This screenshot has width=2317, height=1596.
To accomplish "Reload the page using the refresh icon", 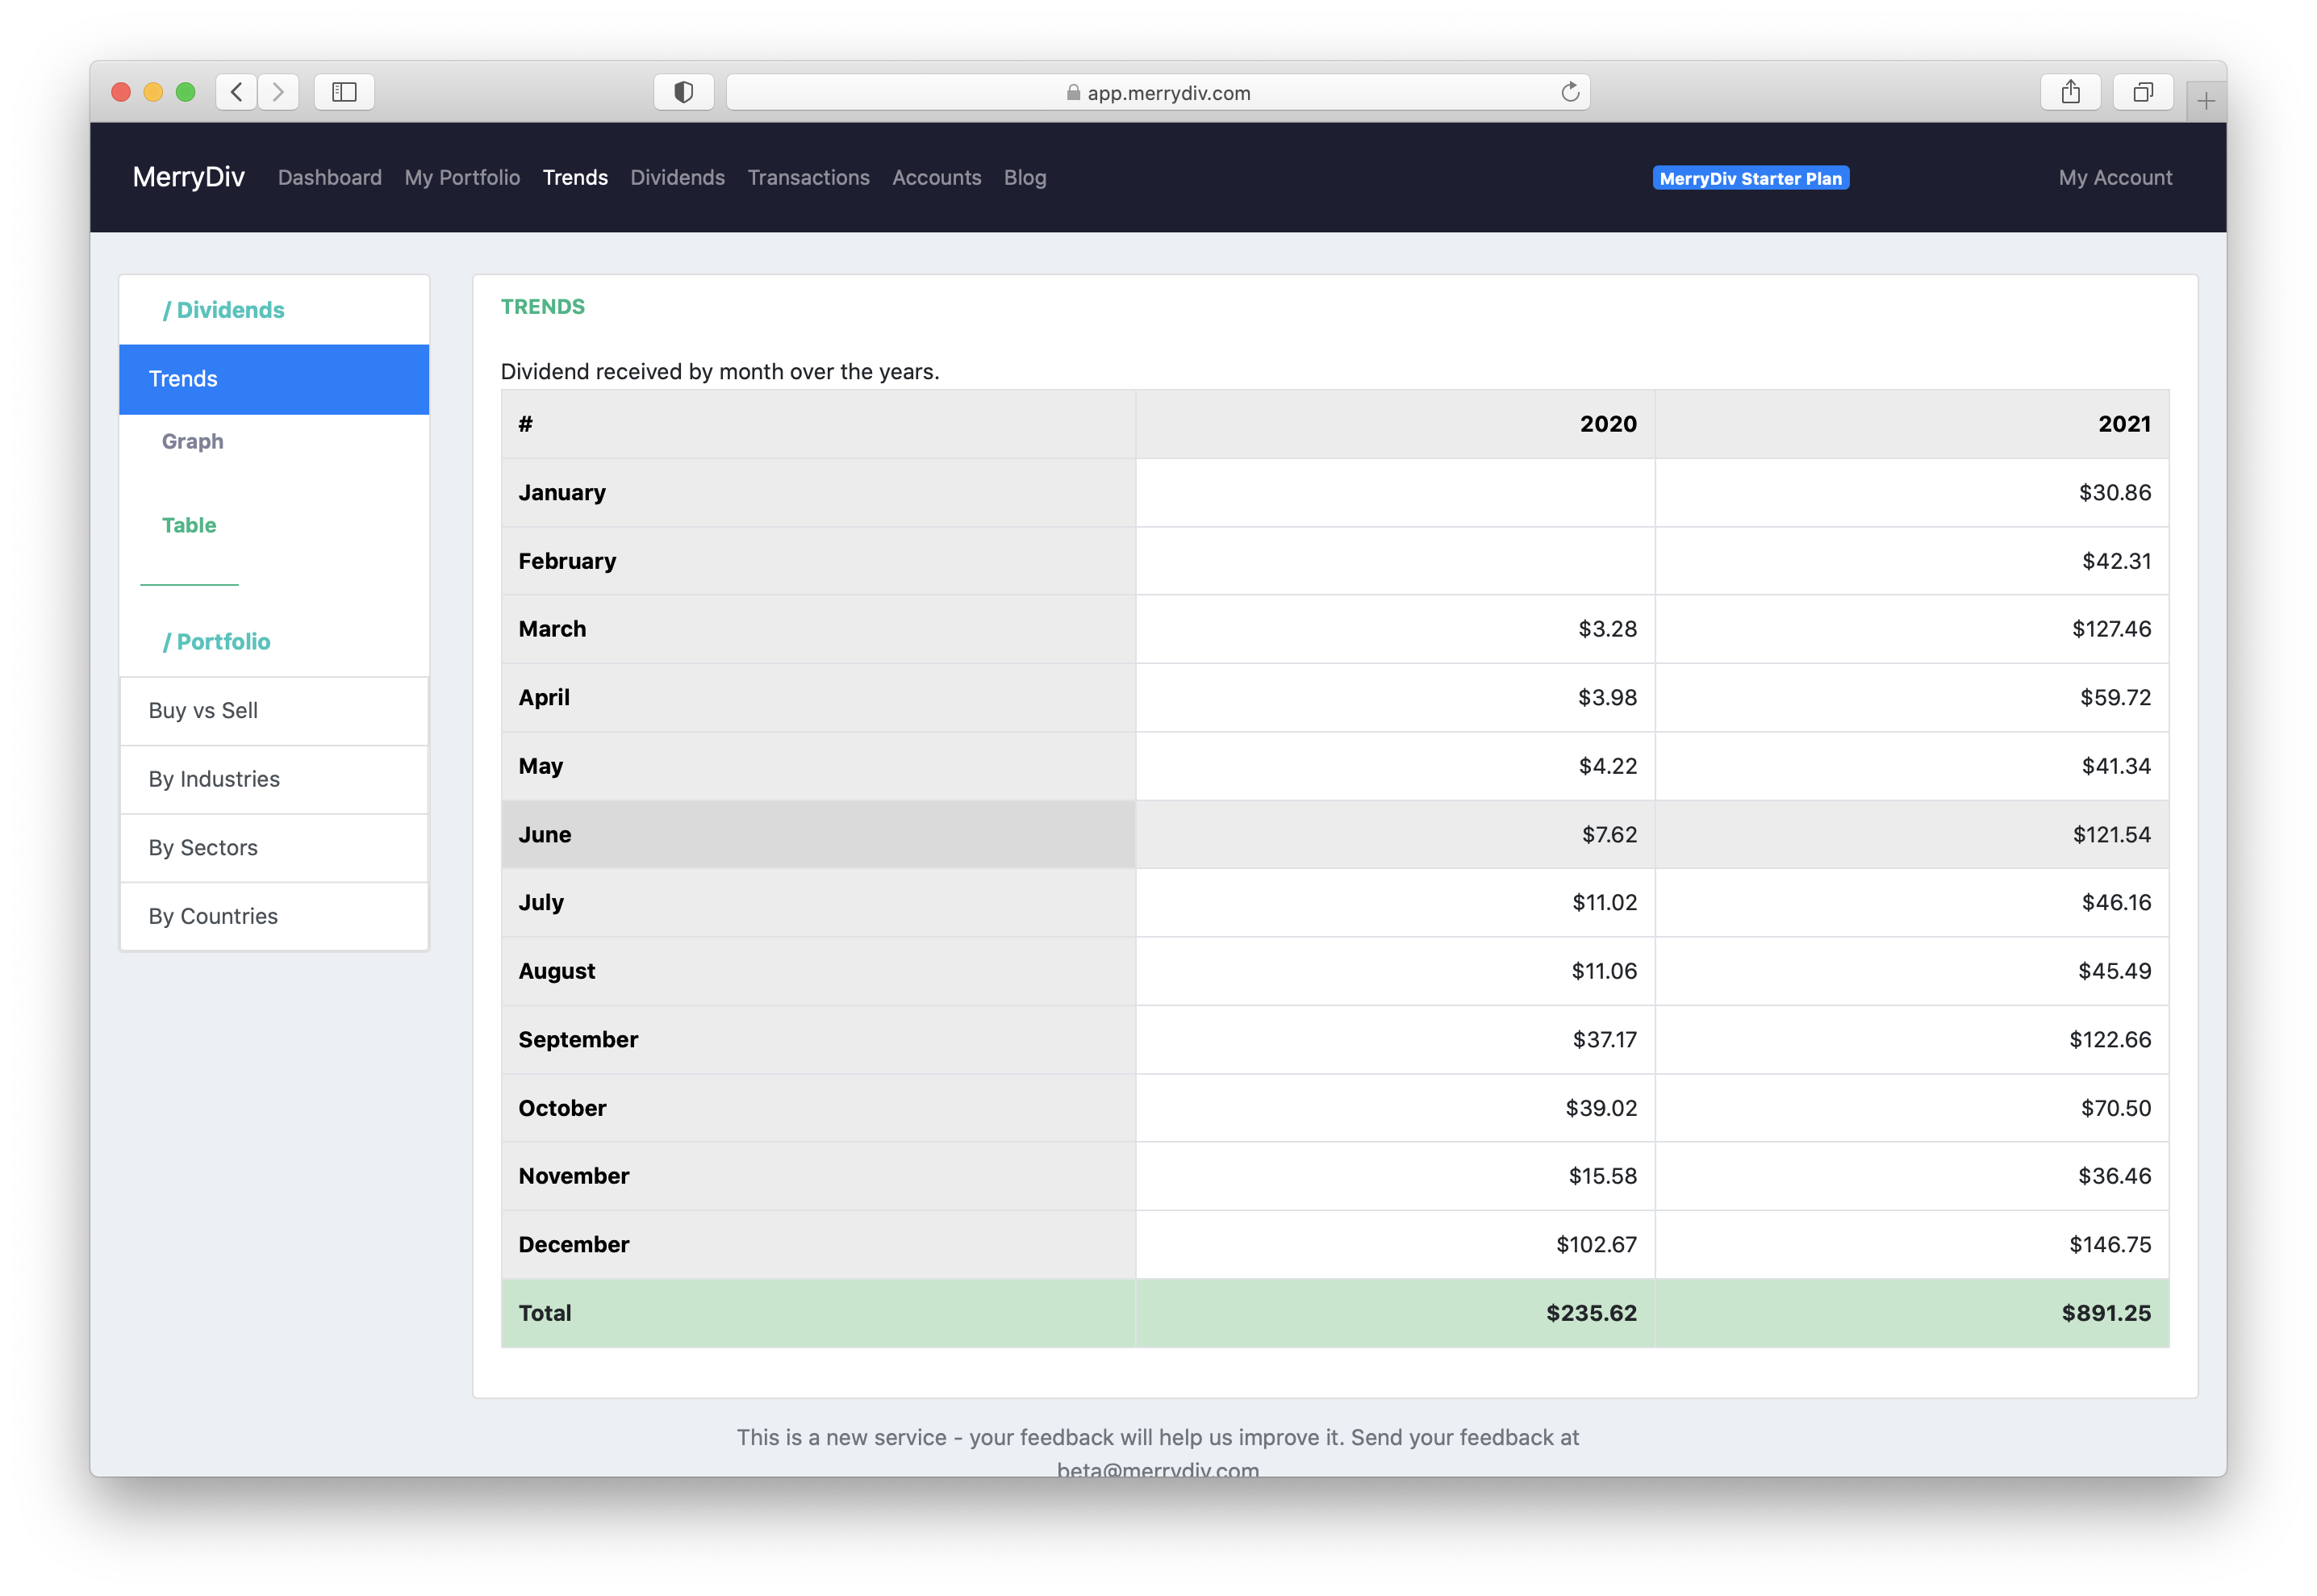I will click(x=1568, y=92).
